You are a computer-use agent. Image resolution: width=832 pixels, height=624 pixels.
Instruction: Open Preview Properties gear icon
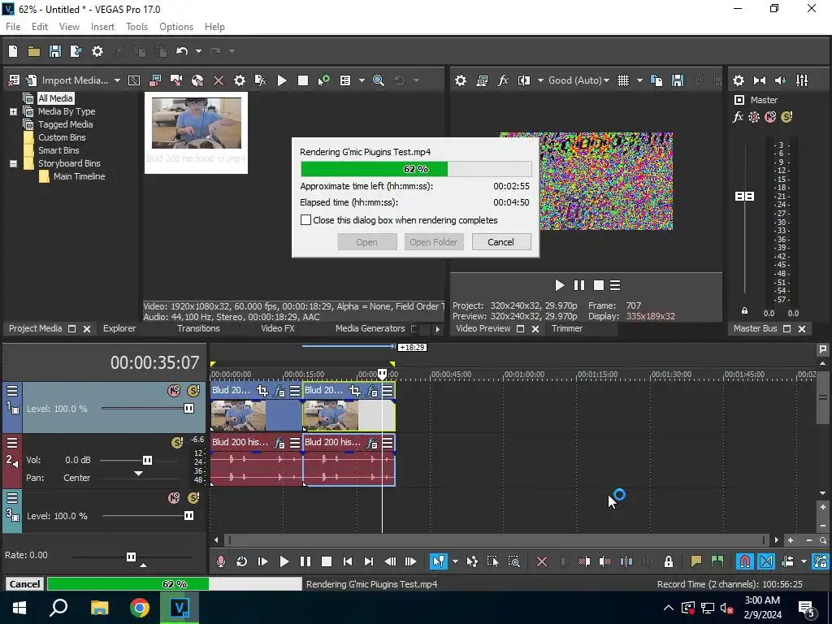tap(461, 80)
